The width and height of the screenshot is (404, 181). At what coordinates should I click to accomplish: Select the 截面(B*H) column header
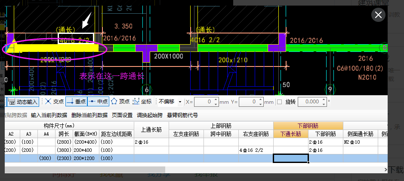click(86, 134)
